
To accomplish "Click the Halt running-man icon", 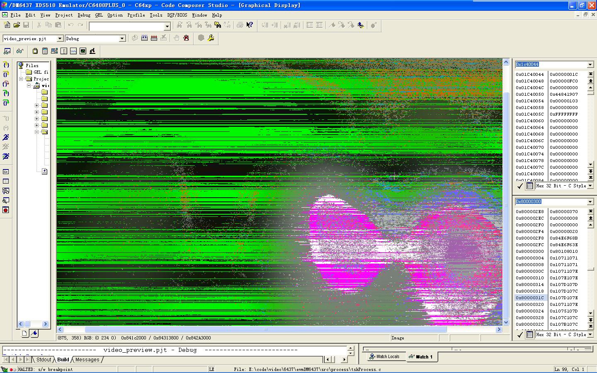I will (6, 147).
